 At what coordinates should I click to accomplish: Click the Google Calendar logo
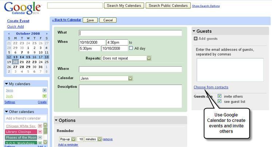[x=23, y=8]
